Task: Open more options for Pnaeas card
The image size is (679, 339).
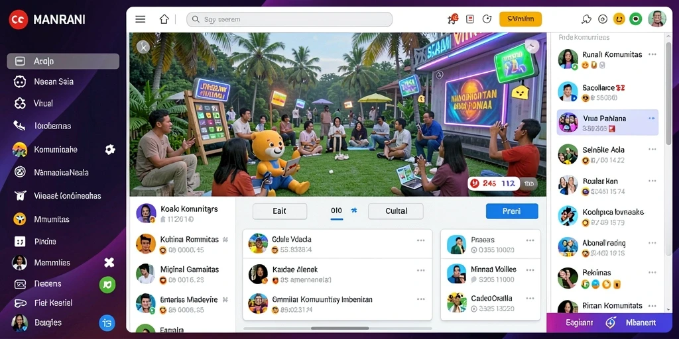Action: (530, 240)
